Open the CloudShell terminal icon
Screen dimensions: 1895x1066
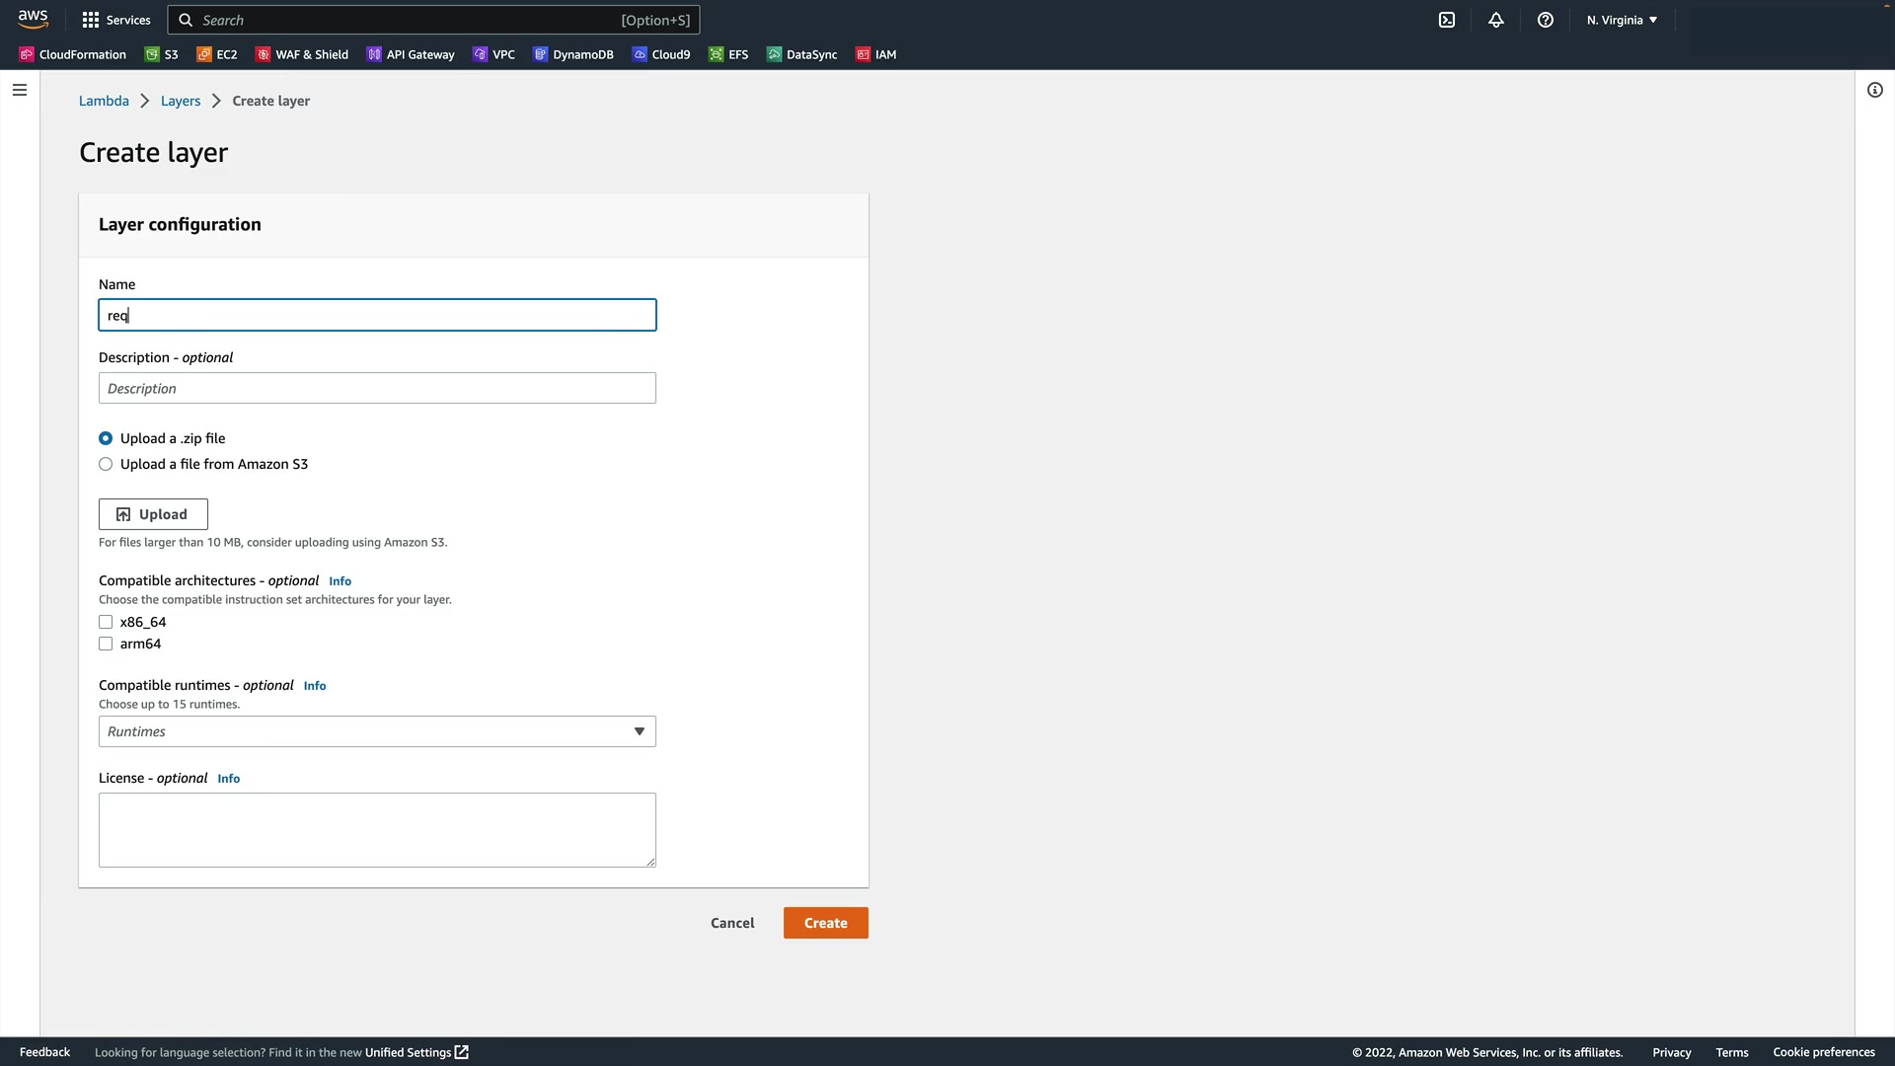click(x=1447, y=20)
